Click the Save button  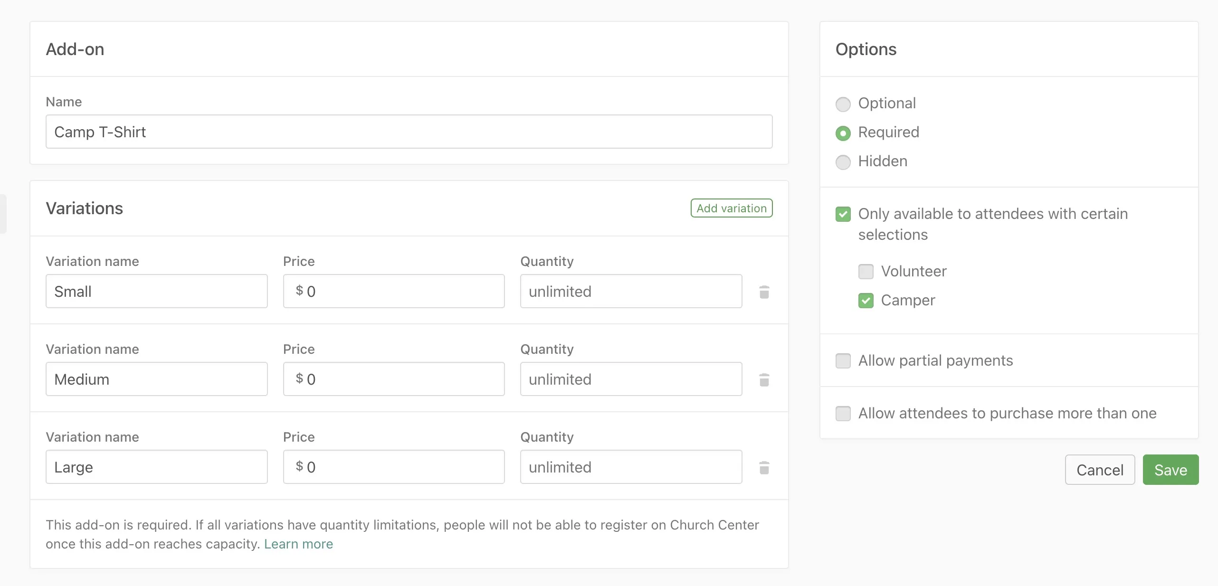point(1170,470)
